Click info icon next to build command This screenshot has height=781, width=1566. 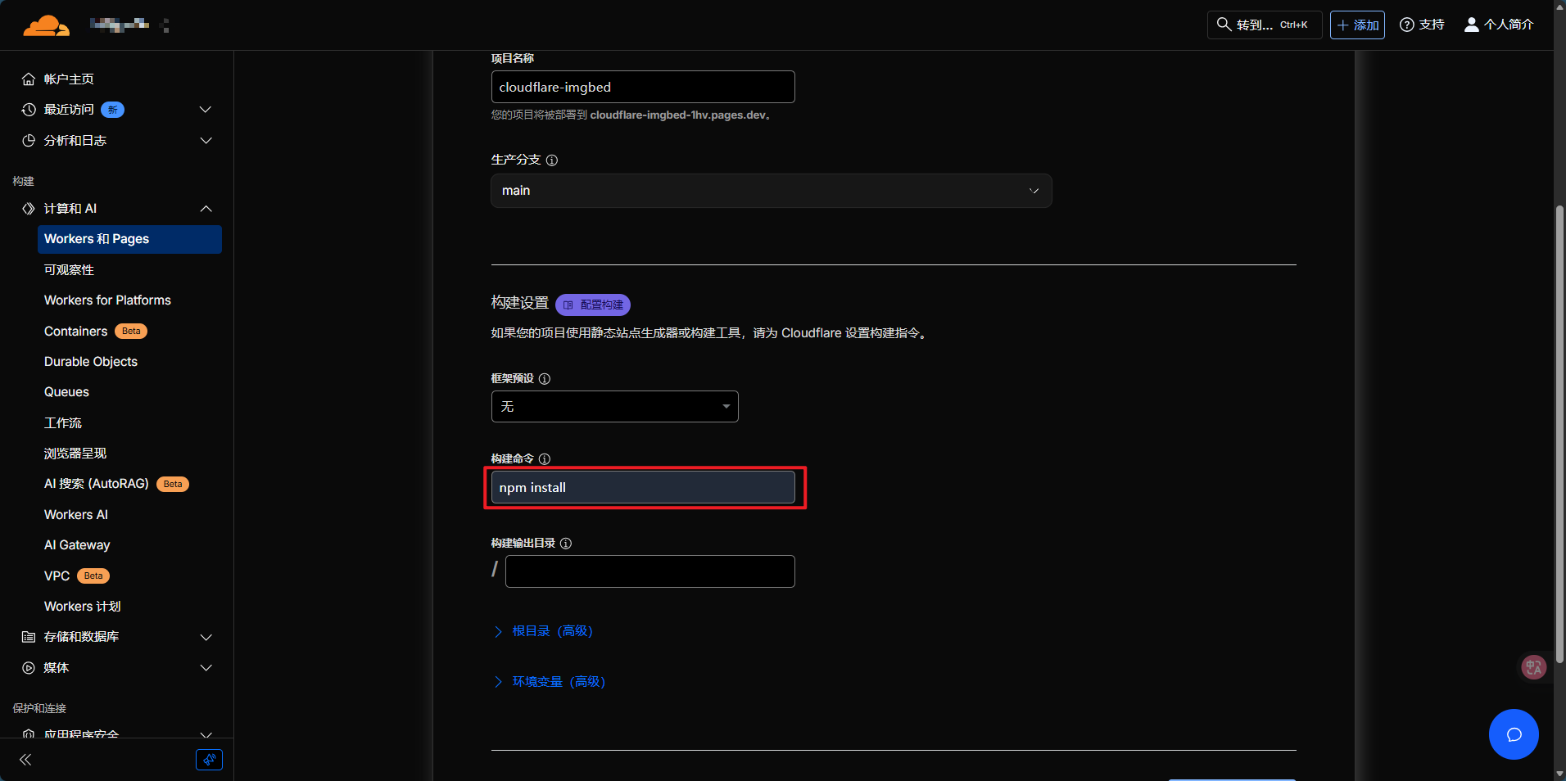(545, 459)
